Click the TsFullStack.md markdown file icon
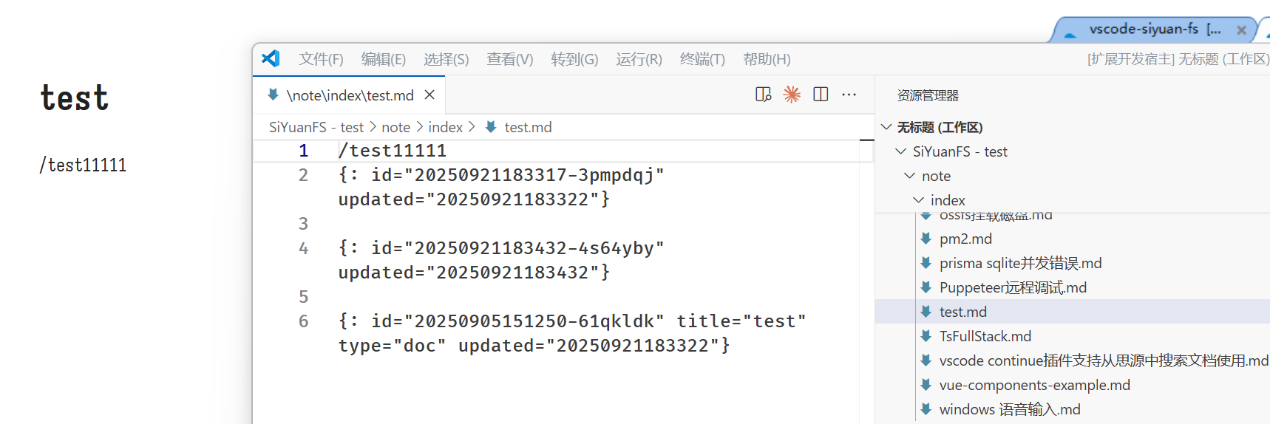Screen dimensions: 1270x424 point(926,336)
